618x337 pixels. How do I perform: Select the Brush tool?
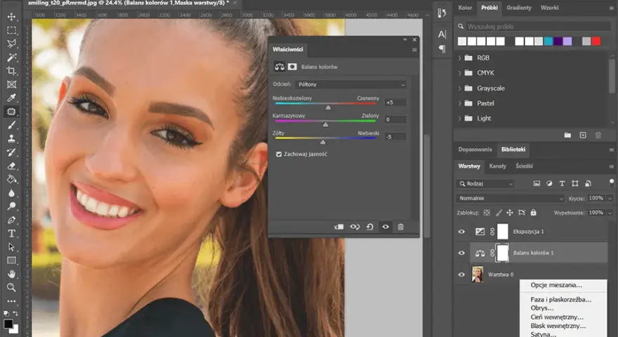(11, 126)
